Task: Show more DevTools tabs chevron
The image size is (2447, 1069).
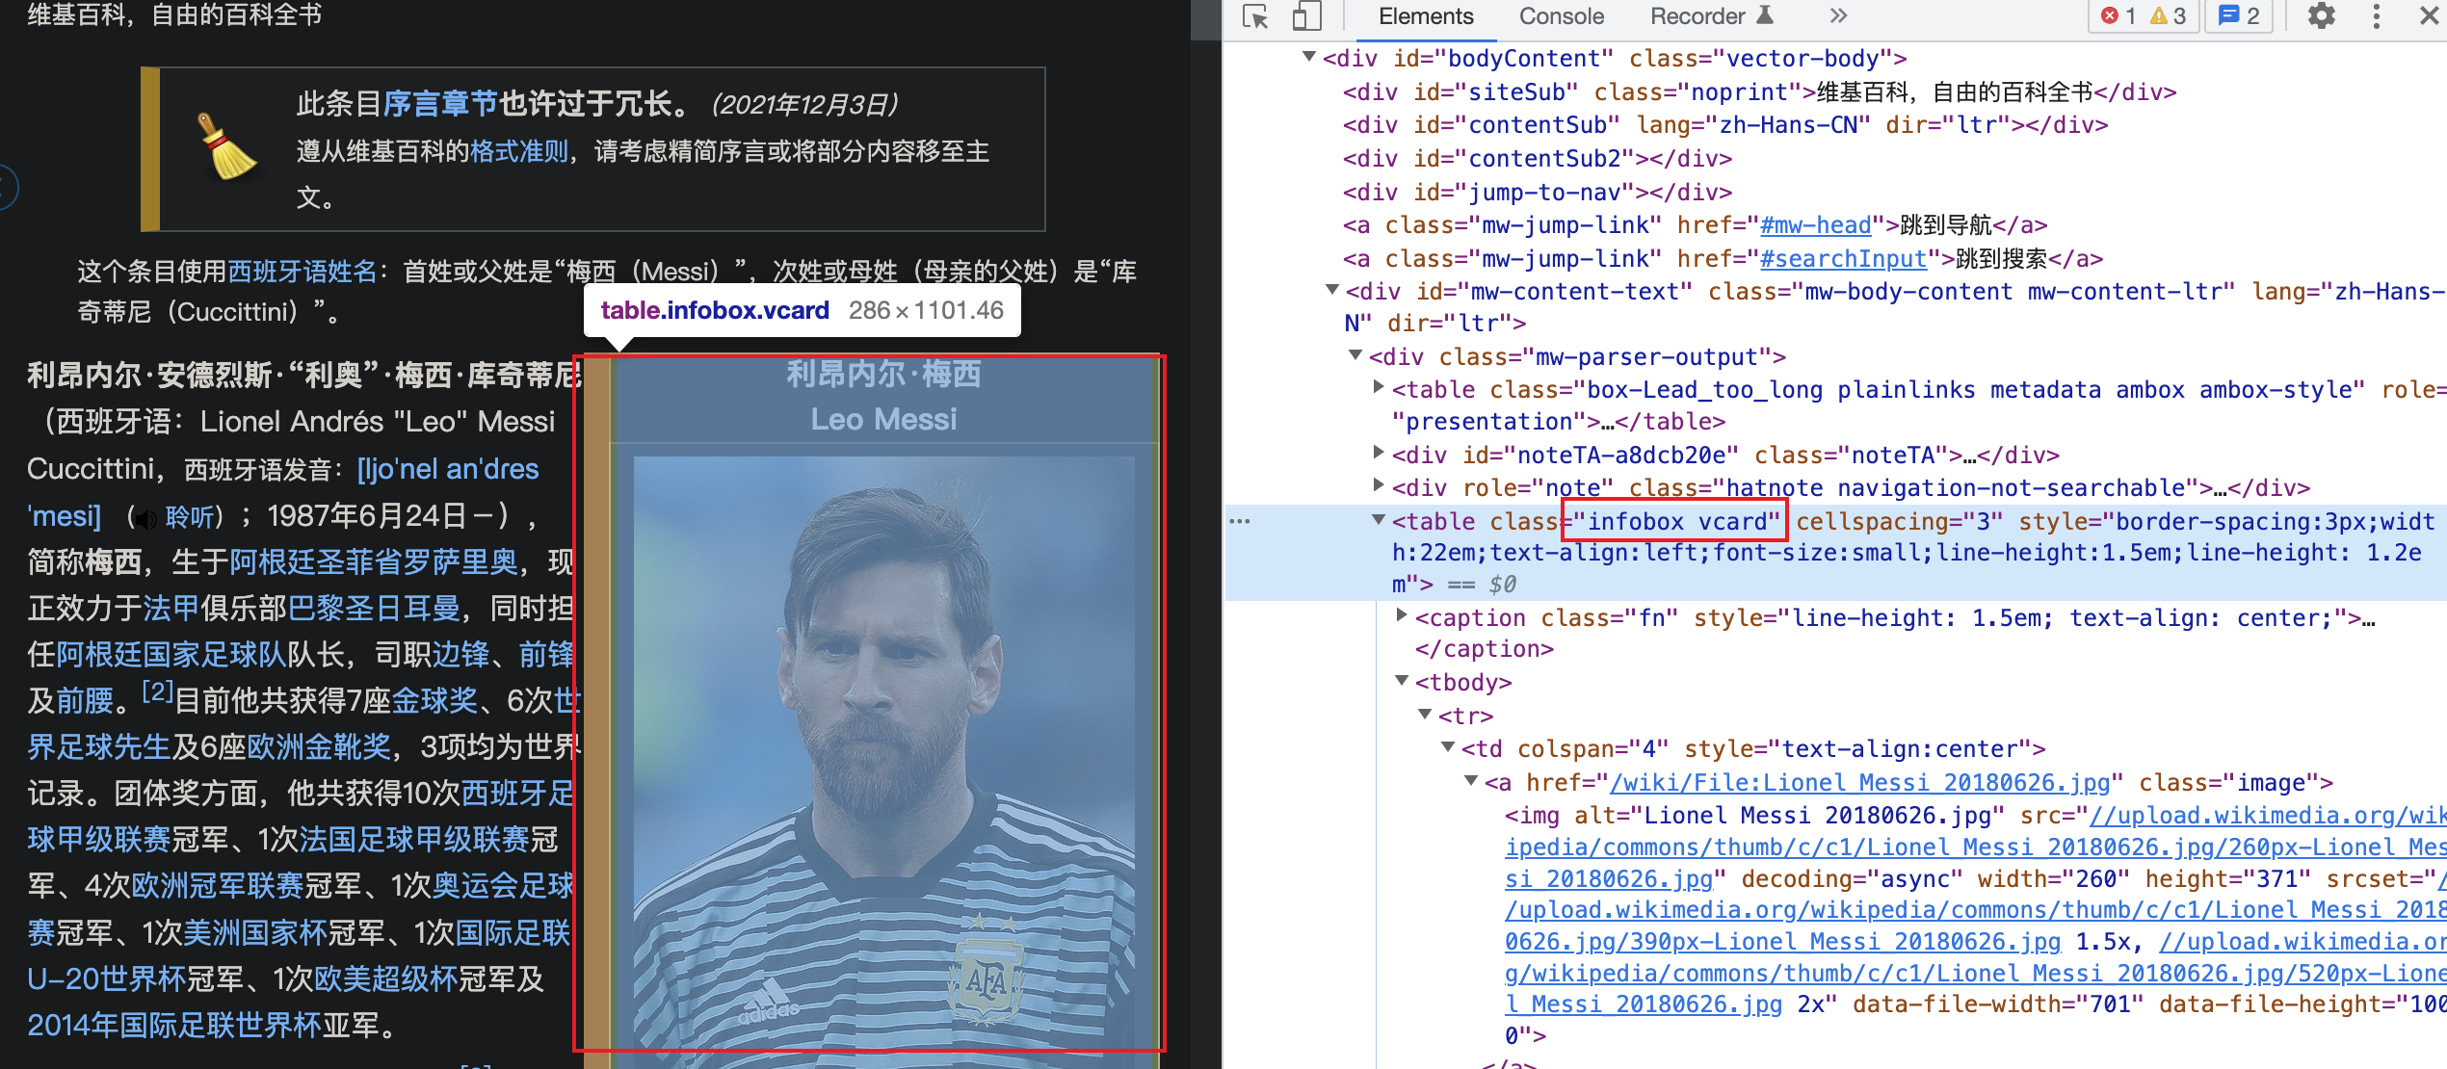Action: pos(1838,16)
